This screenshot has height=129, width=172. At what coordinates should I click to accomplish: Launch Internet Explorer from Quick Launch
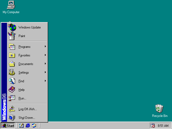[x=28, y=126]
